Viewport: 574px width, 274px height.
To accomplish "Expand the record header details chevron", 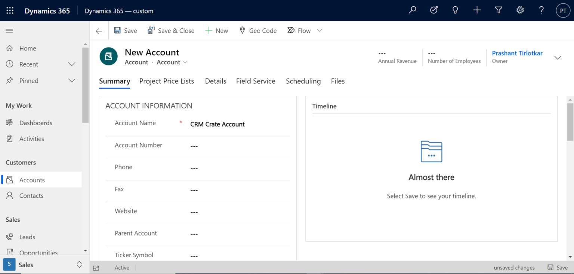I will pyautogui.click(x=558, y=58).
